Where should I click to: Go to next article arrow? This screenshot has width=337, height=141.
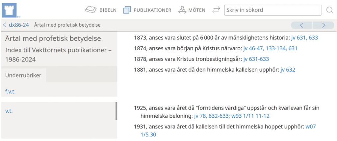[x=324, y=25]
